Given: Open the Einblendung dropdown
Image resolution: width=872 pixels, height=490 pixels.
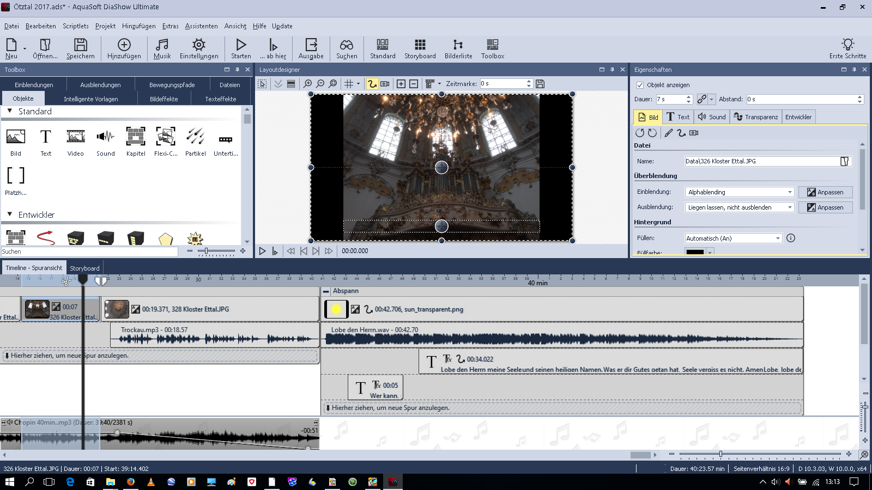Looking at the screenshot, I should (738, 192).
